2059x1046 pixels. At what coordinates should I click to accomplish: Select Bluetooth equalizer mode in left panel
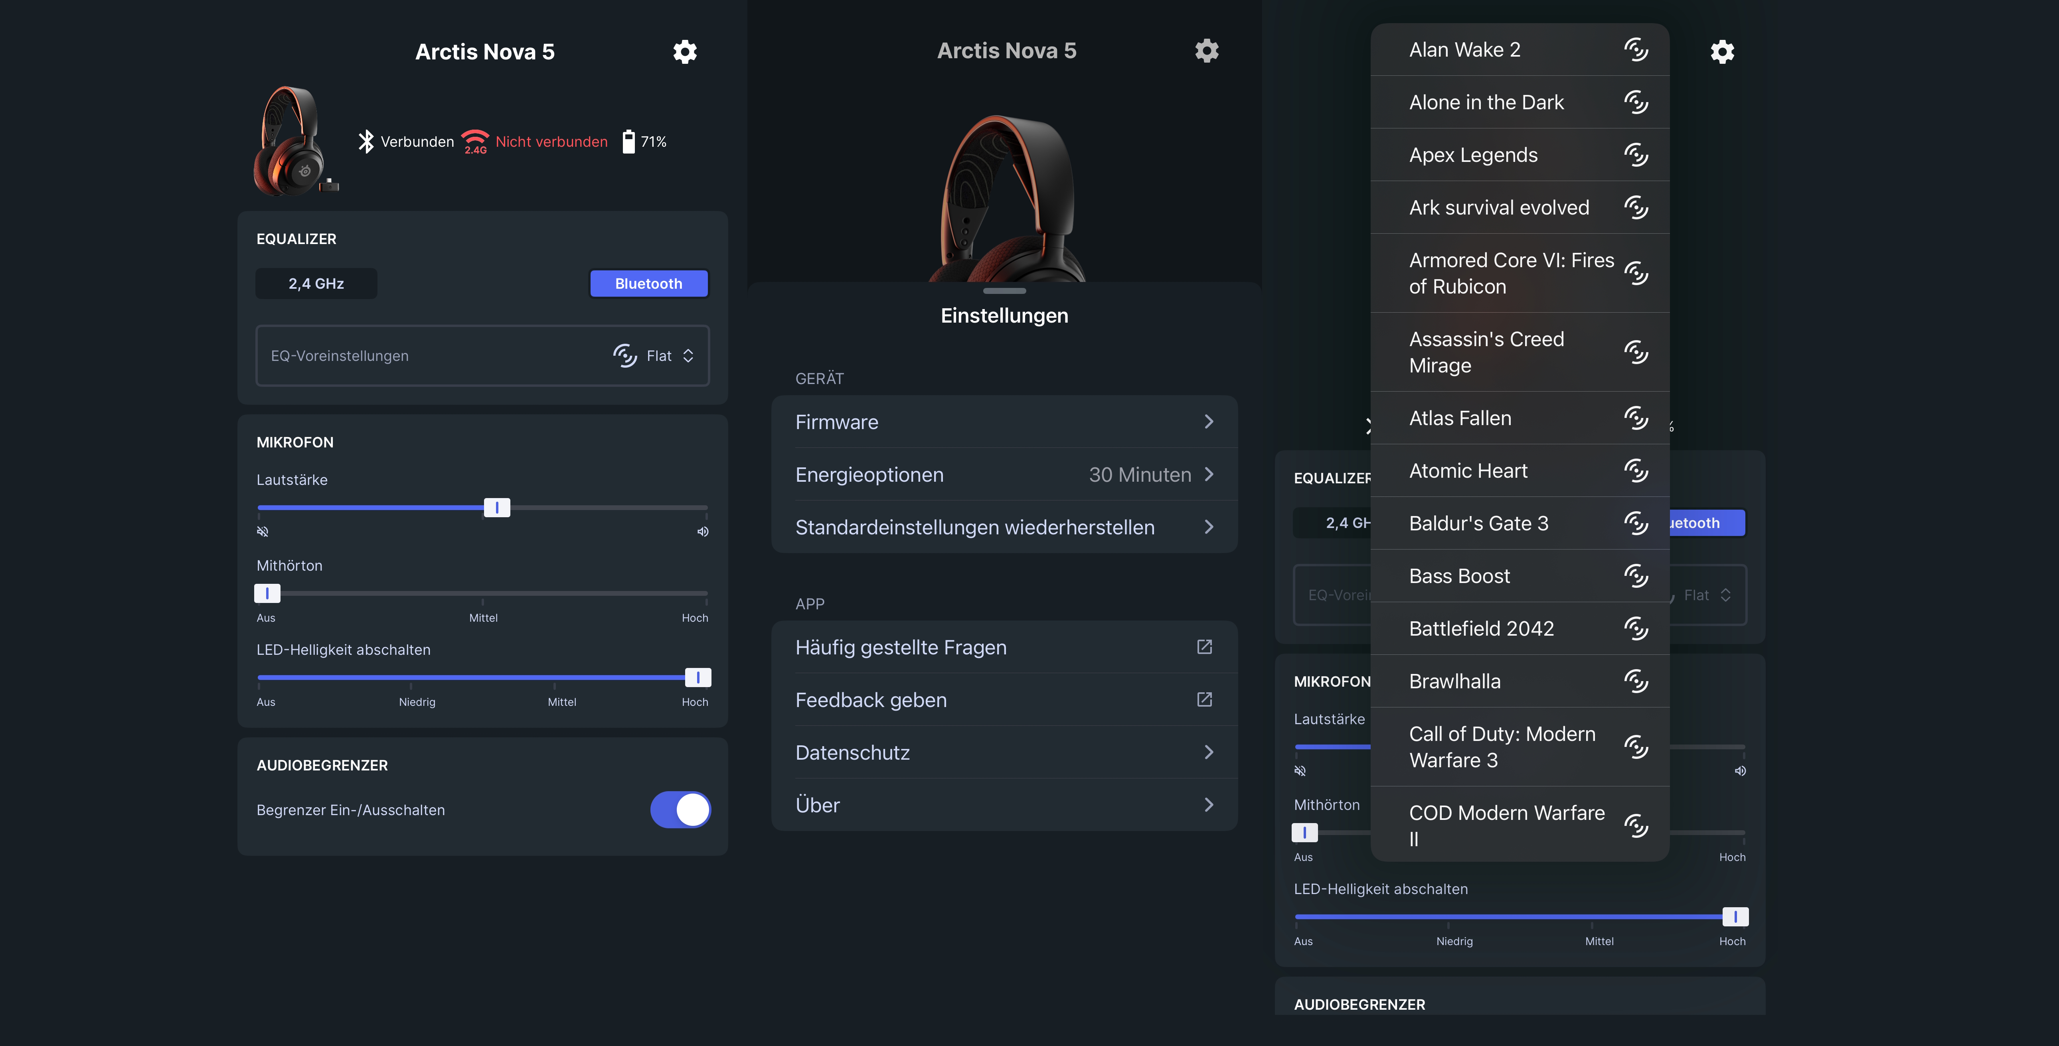[x=648, y=284]
